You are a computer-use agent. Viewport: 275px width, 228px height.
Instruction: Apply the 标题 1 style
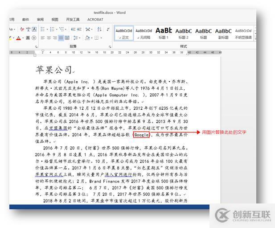(164, 33)
